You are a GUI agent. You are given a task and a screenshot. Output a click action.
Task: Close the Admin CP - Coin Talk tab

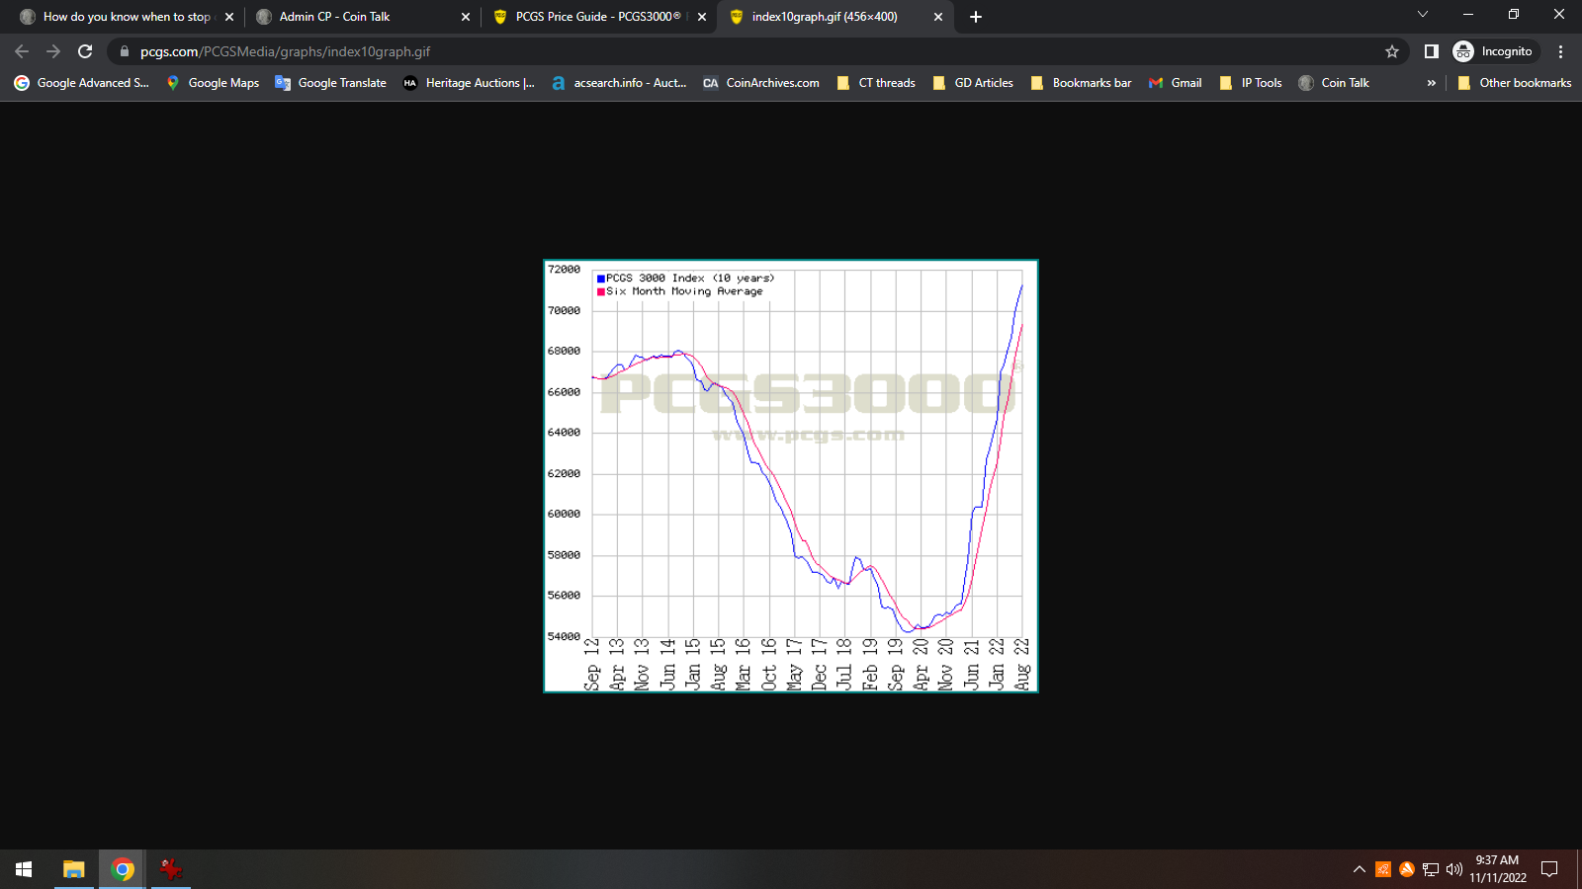point(466,17)
